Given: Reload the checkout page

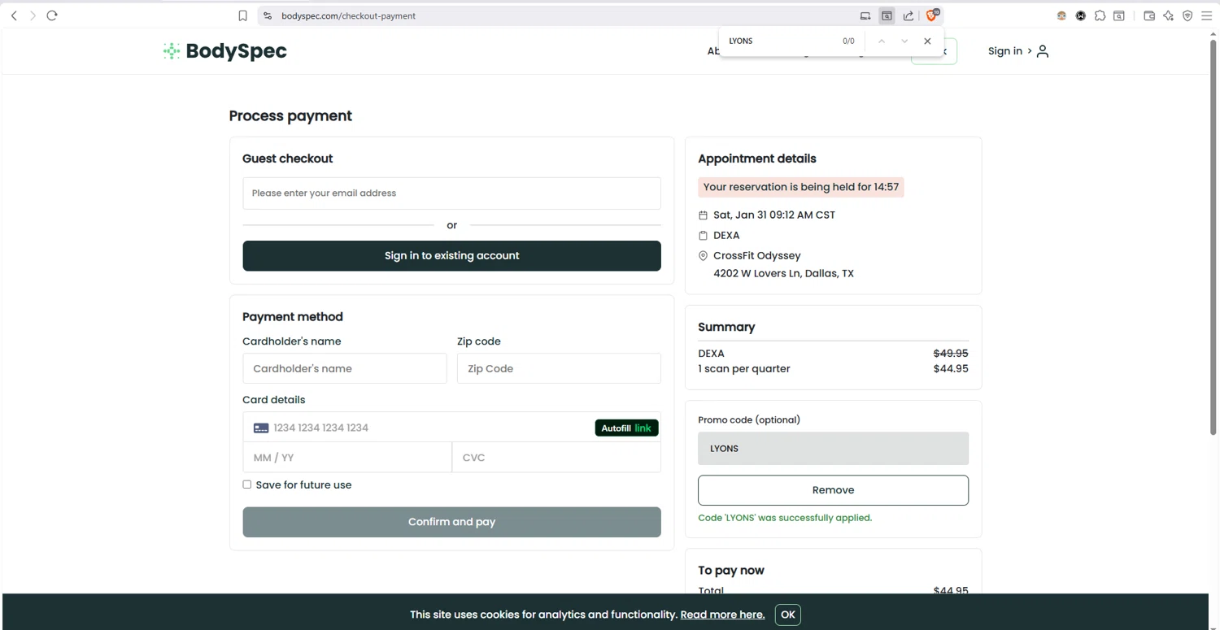Looking at the screenshot, I should click(52, 15).
